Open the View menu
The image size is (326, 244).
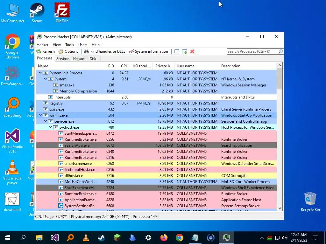57,44
